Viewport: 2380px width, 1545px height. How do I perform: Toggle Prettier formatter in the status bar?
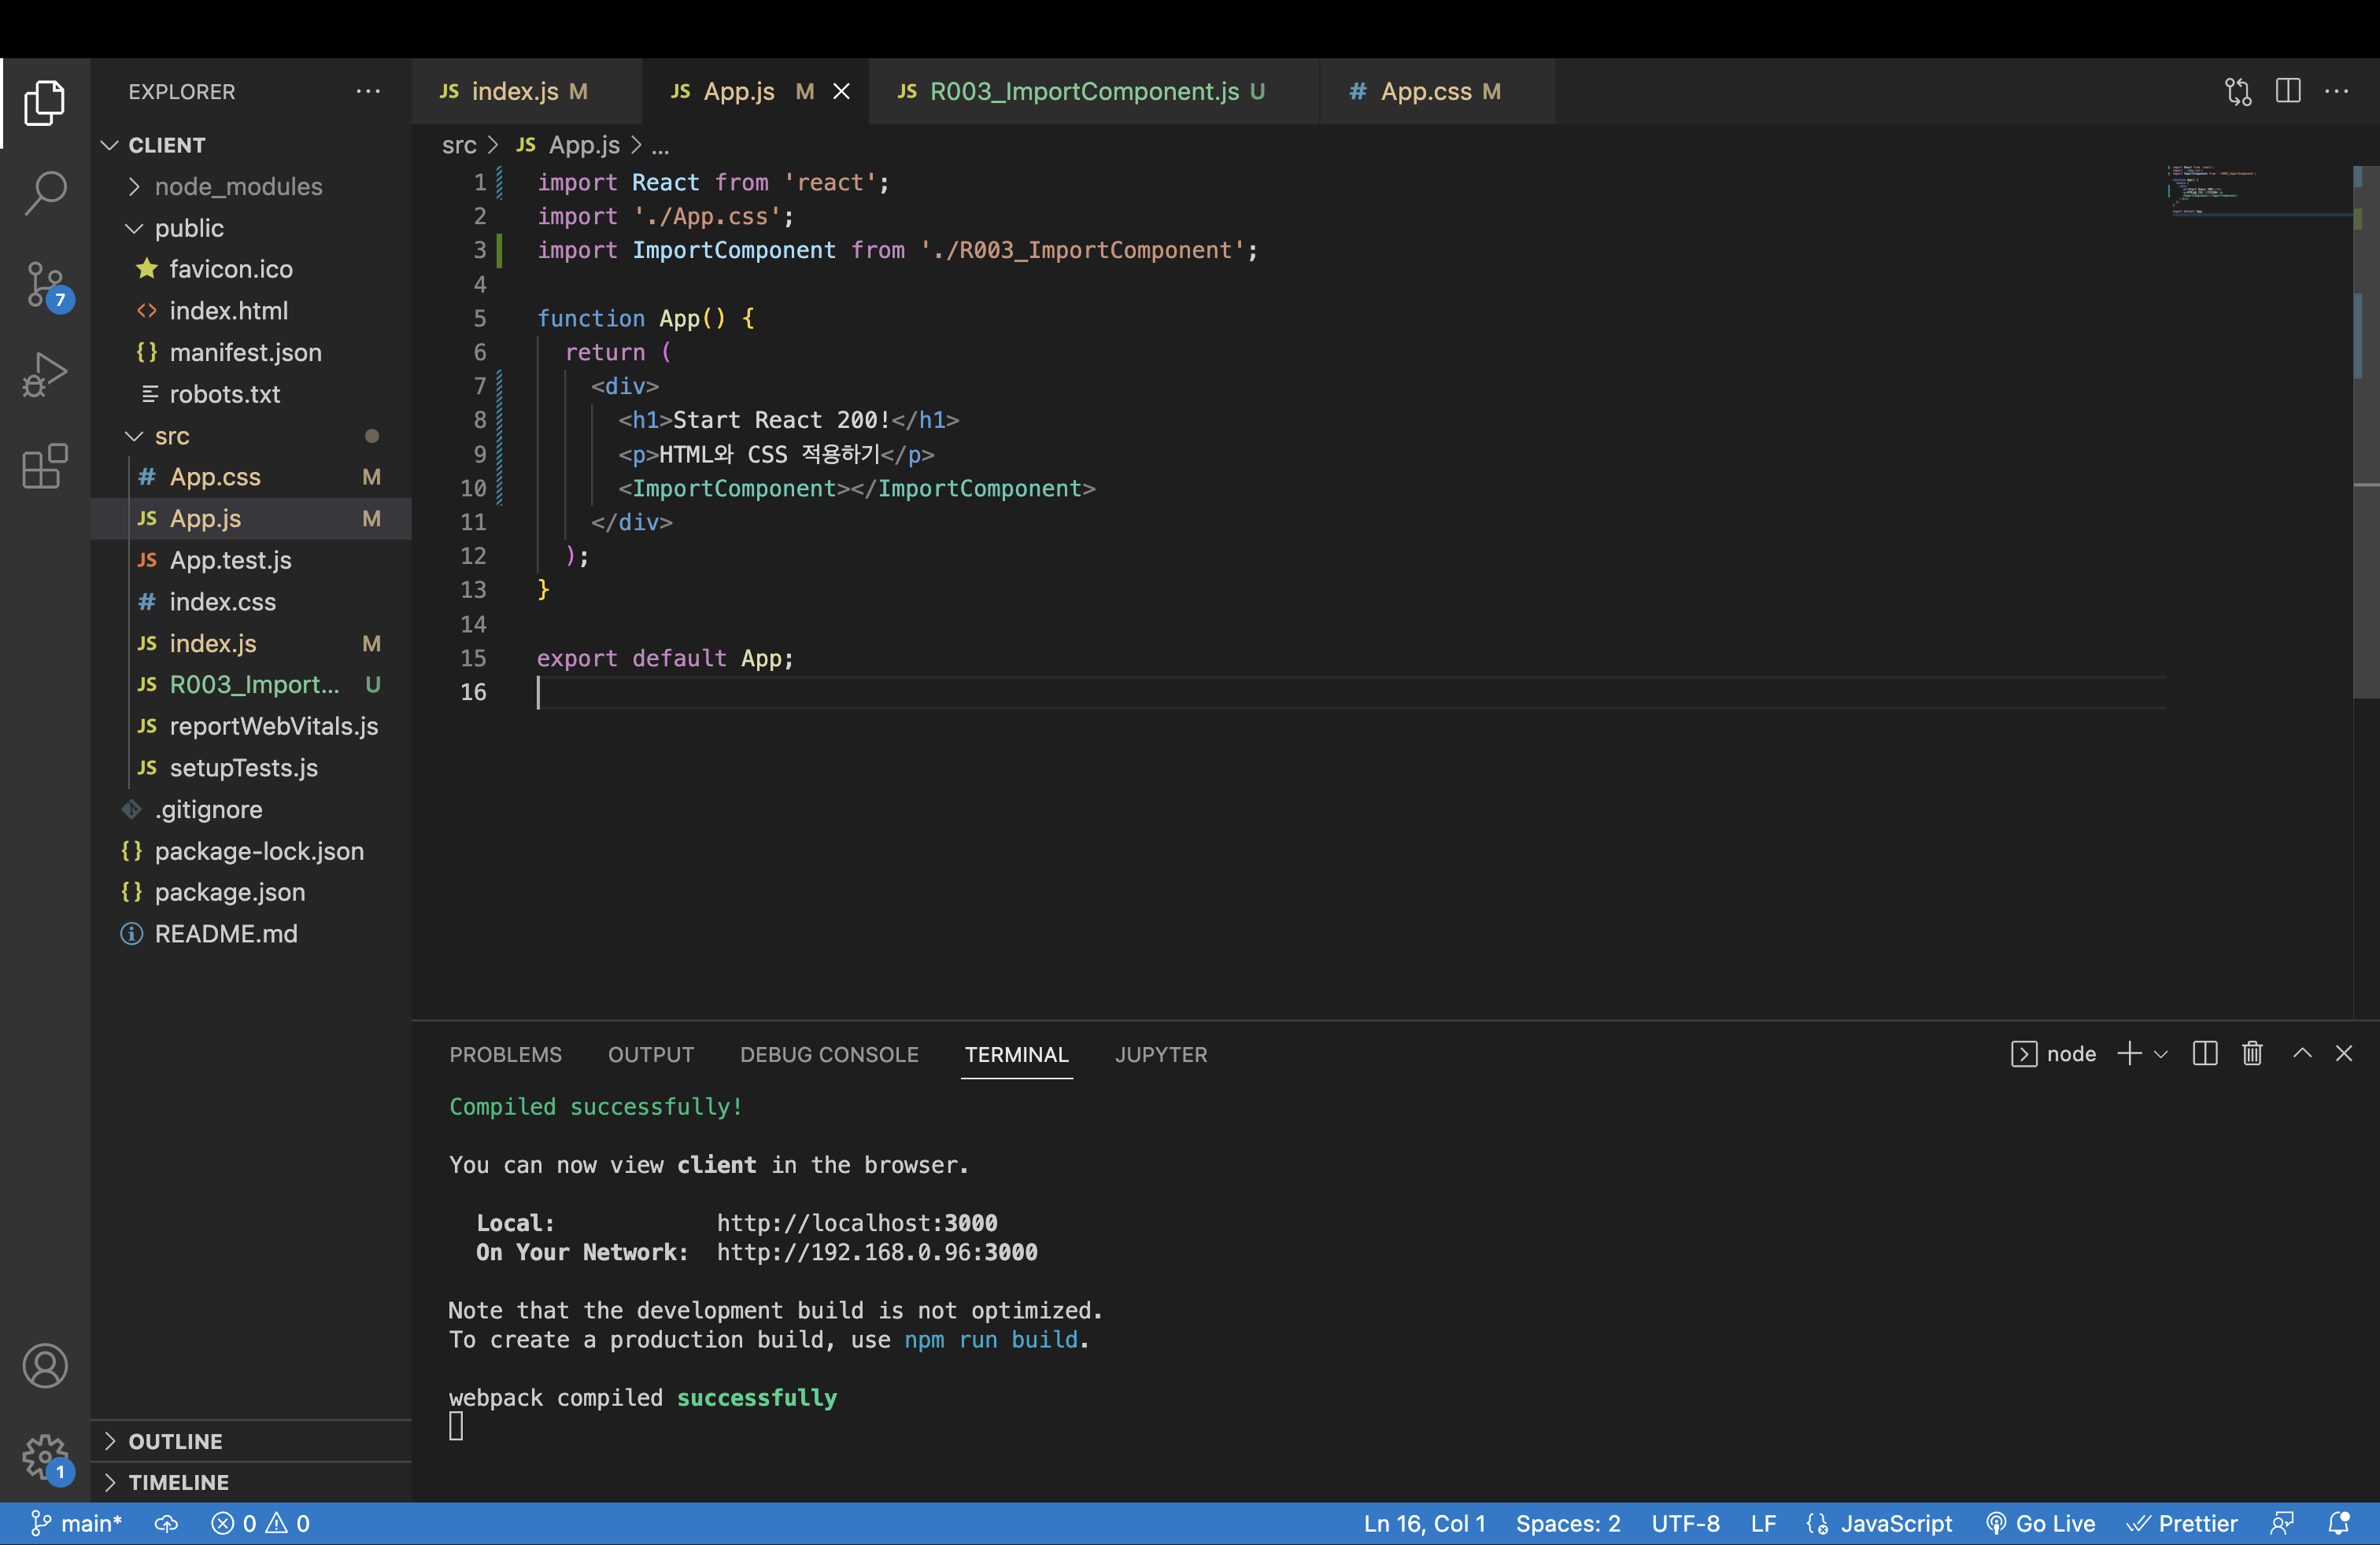click(2182, 1523)
